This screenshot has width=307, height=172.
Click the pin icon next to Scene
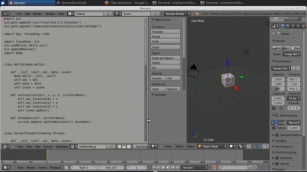pyautogui.click(x=274, y=34)
